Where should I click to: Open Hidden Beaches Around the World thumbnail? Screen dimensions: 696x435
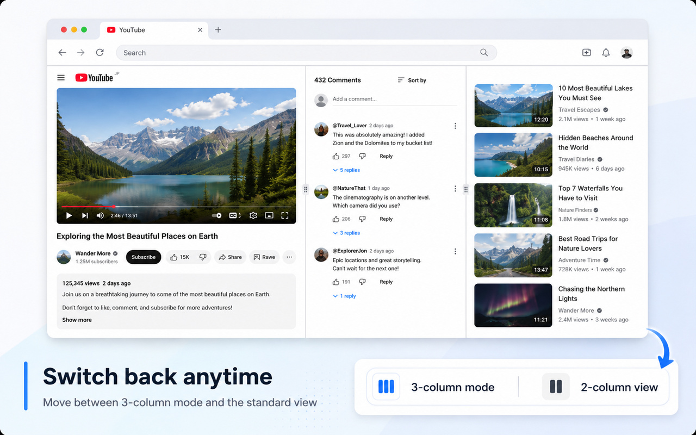pyautogui.click(x=513, y=155)
